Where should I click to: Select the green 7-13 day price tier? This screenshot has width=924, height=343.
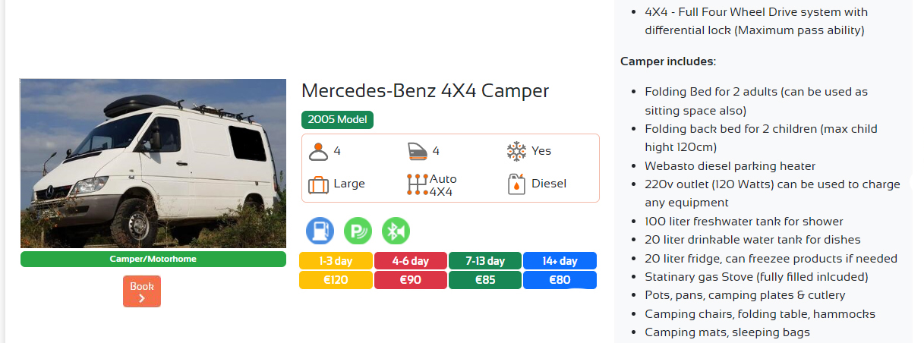pos(485,261)
